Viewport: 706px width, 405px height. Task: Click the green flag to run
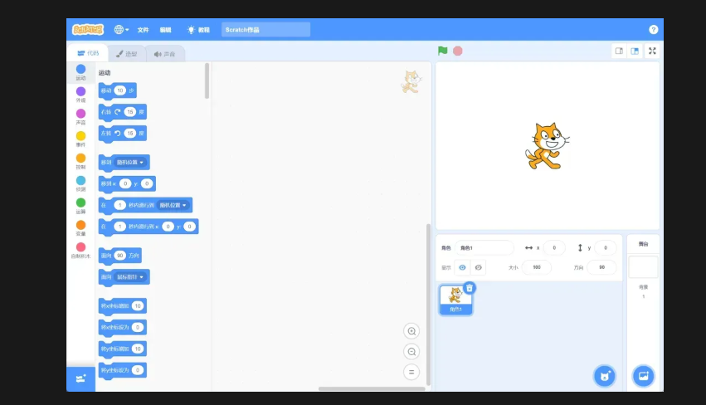coord(443,51)
